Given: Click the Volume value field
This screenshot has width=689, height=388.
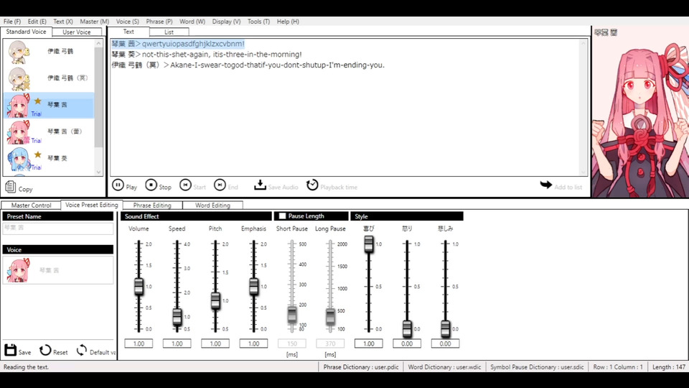Looking at the screenshot, I should 139,343.
